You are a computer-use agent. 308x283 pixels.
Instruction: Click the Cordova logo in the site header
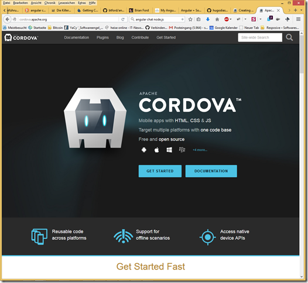(21, 37)
